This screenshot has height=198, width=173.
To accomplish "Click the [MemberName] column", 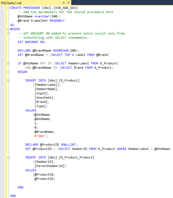I will click(46, 89).
